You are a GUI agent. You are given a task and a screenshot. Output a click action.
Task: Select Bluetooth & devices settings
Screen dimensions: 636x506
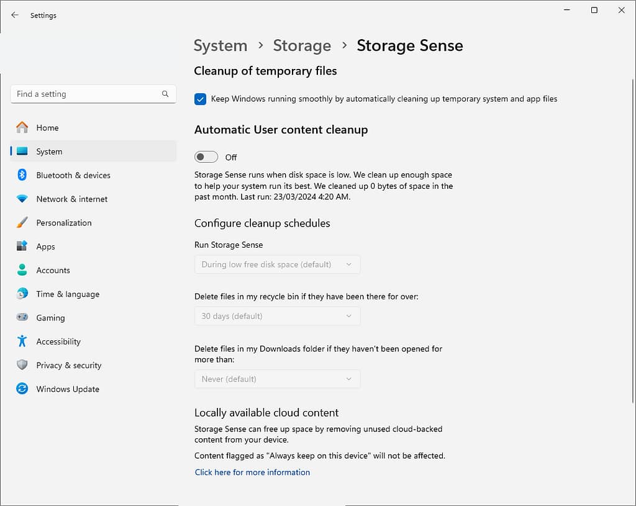(x=73, y=175)
